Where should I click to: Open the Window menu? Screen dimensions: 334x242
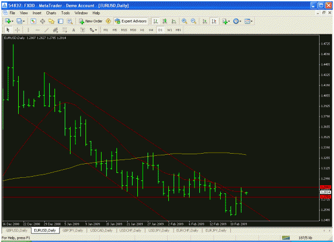click(x=81, y=13)
